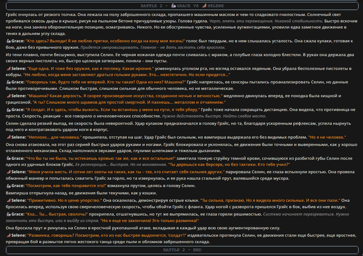The width and height of the screenshot is (363, 256).
Task: Click Selene's icon beside "Машина? Какая дерзость"
Action: (8, 96)
